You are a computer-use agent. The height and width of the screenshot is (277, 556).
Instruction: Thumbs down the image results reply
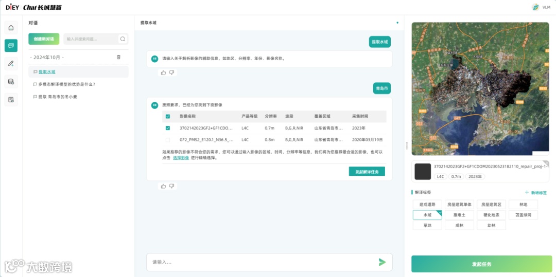point(171,186)
